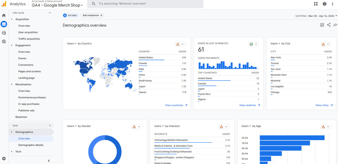Open the Home icon in left rail
The height and width of the screenshot is (164, 338).
(4, 15)
